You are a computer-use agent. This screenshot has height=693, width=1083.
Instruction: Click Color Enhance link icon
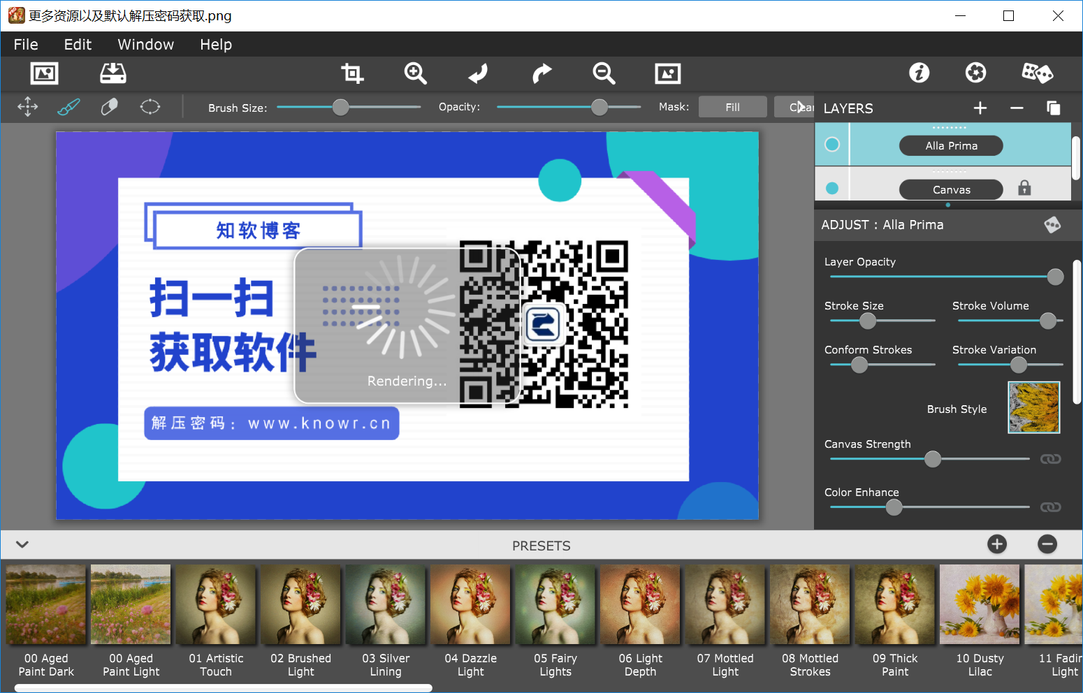pyautogui.click(x=1051, y=507)
